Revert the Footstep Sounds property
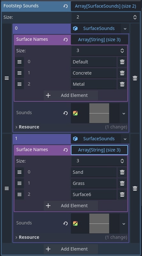Viewport: 142px width, 256px height. click(x=65, y=6)
